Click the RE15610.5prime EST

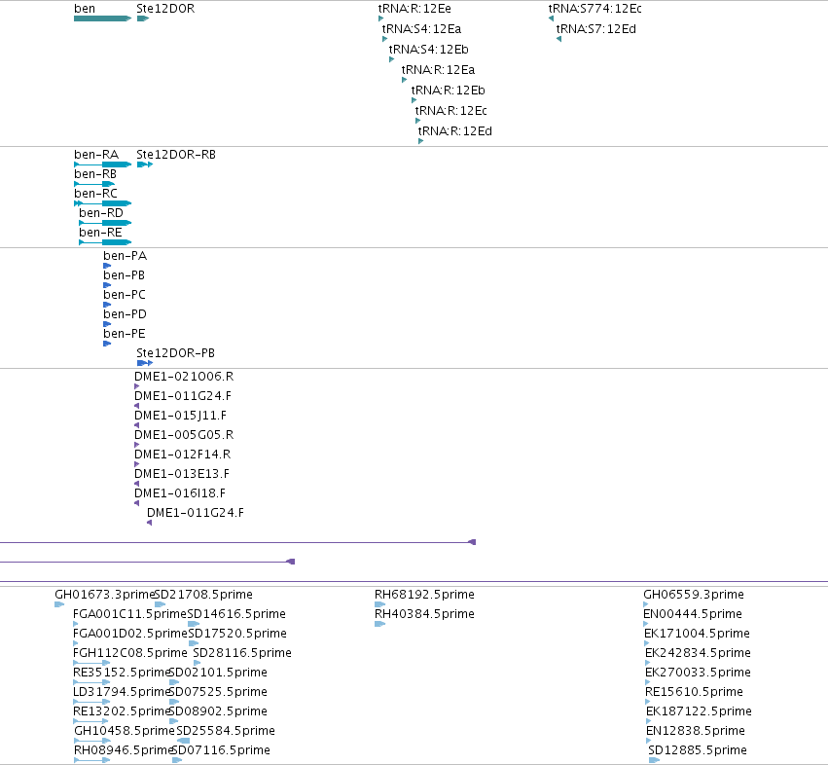point(648,702)
